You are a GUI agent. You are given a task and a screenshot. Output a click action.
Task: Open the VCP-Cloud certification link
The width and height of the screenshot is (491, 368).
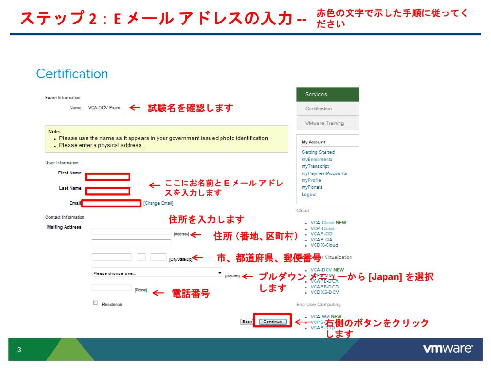click(x=322, y=228)
